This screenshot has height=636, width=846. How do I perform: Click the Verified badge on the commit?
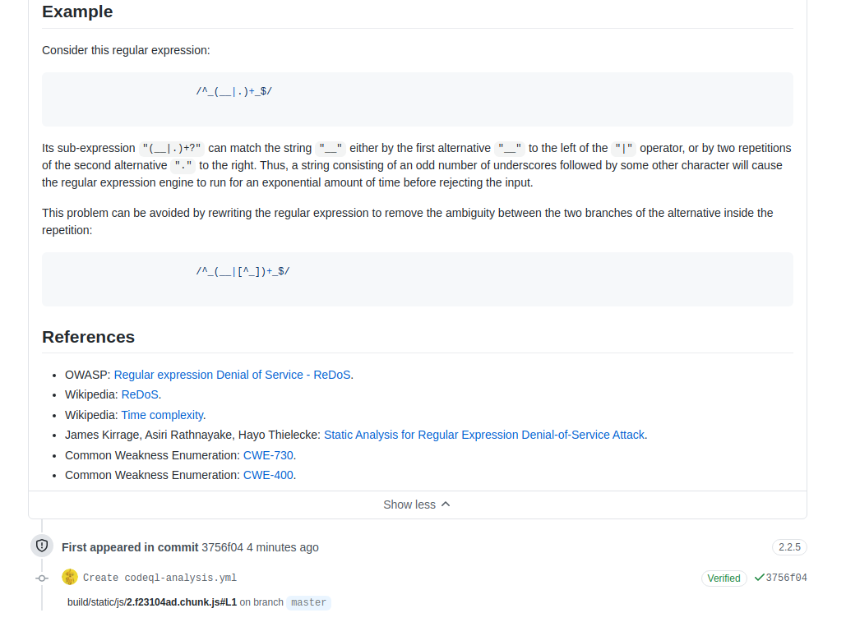[x=723, y=578]
